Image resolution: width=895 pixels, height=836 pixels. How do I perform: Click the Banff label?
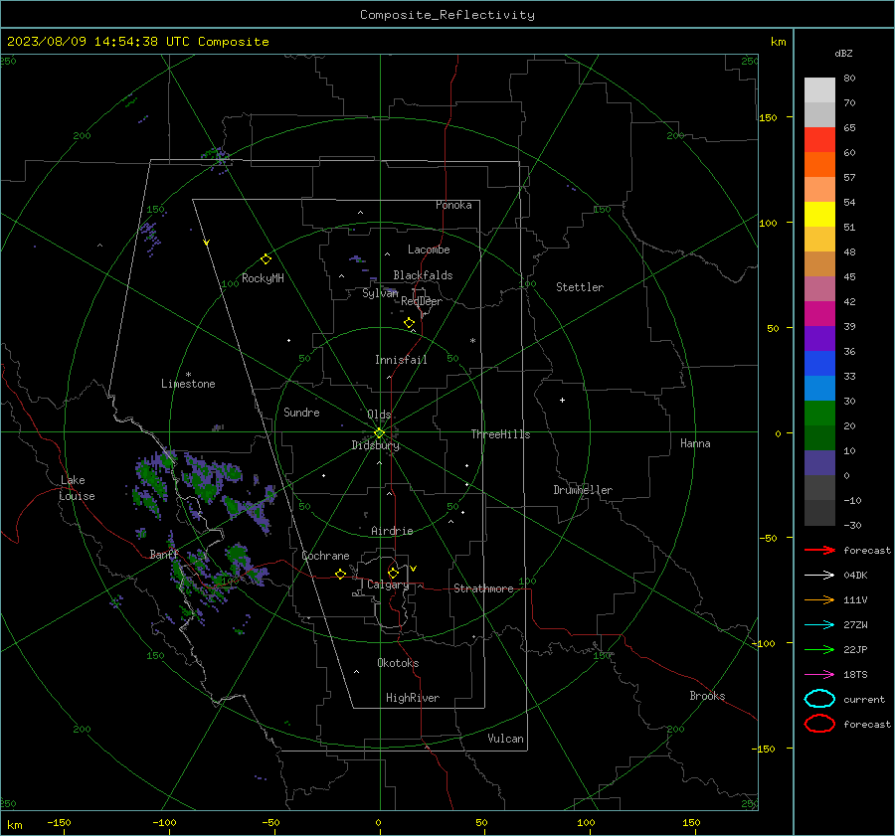pos(164,555)
